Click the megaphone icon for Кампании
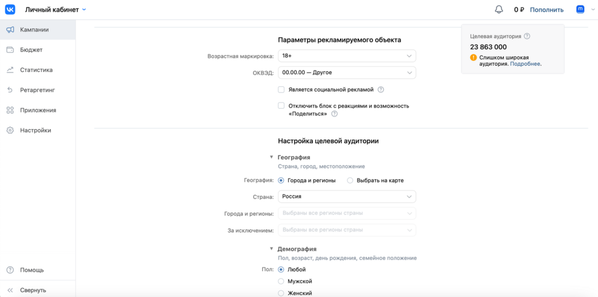598x297 pixels. pos(10,30)
